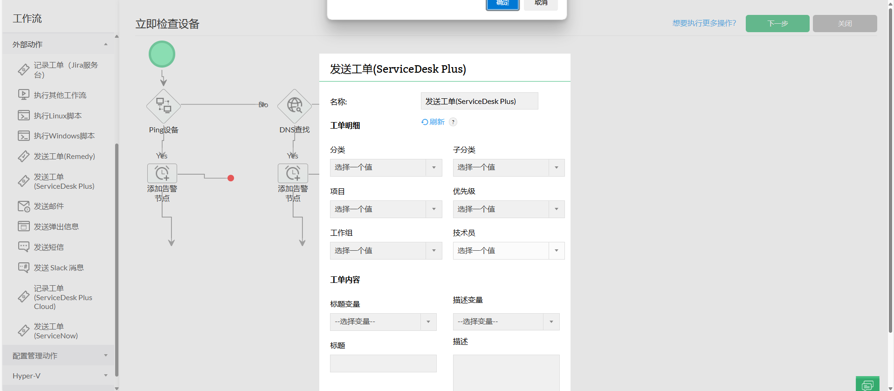The height and width of the screenshot is (391, 894).
Task: Click the Remedy ticket icon
Action: (24, 156)
